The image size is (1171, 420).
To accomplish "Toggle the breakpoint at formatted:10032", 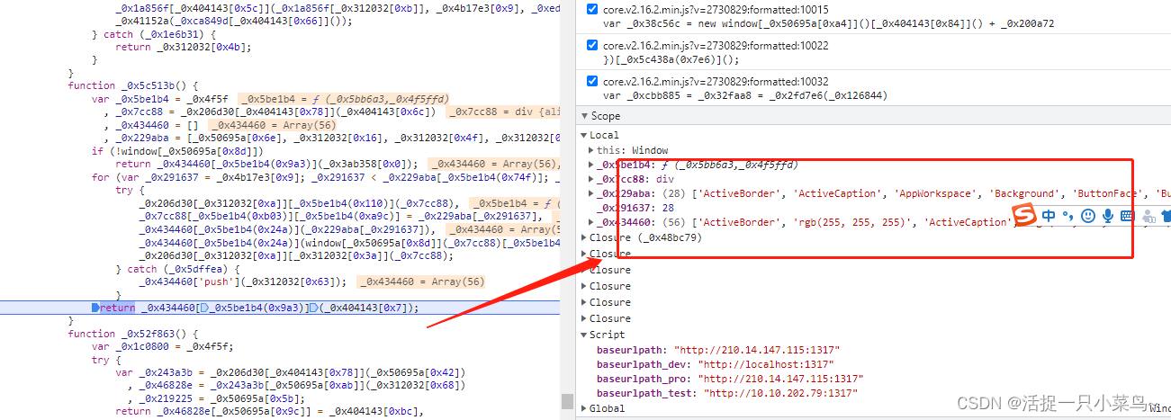I will [x=591, y=81].
